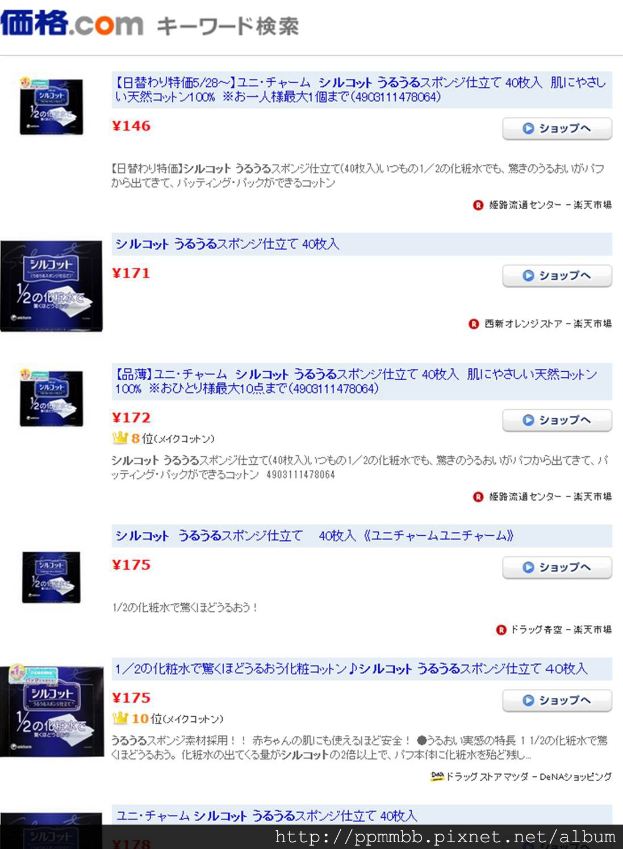Open the 1/2の化粧水で驚くほど product title link
The height and width of the screenshot is (849, 623).
click(x=351, y=669)
